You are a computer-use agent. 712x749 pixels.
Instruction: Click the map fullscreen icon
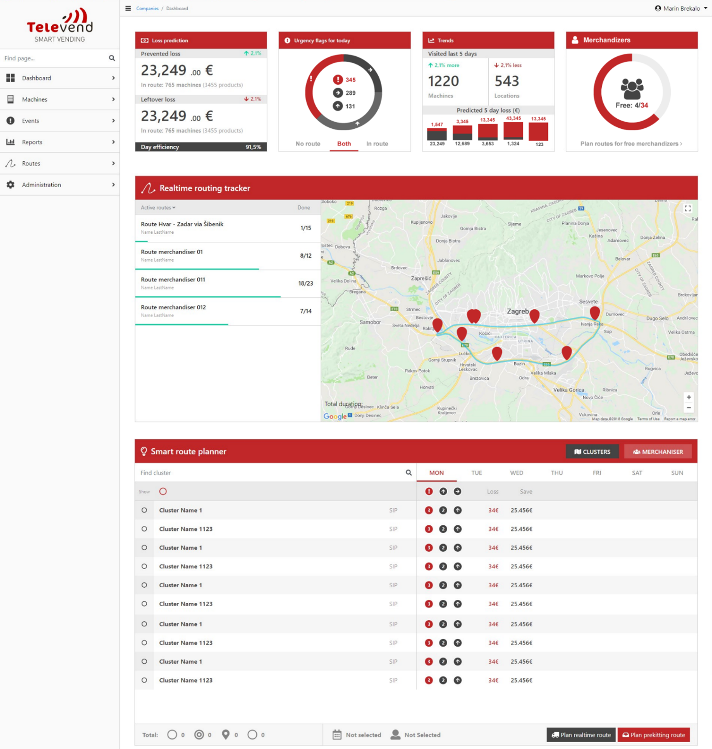click(687, 208)
